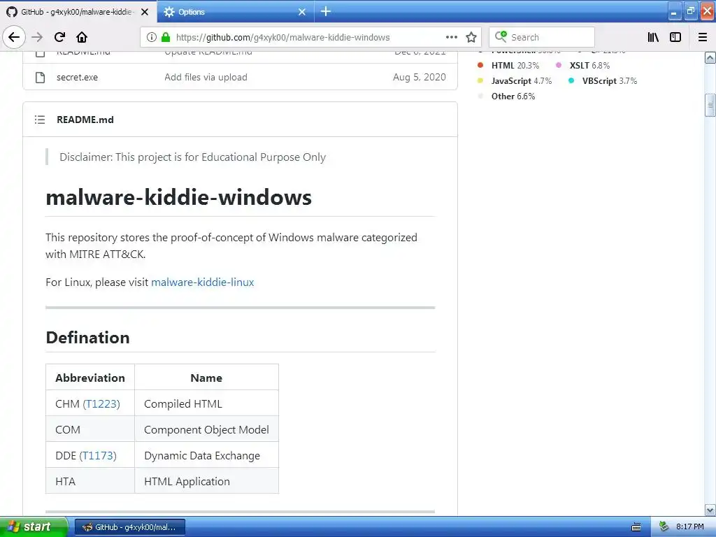Bookmark this page with the star icon
Screen dimensions: 716x537
tap(471, 37)
